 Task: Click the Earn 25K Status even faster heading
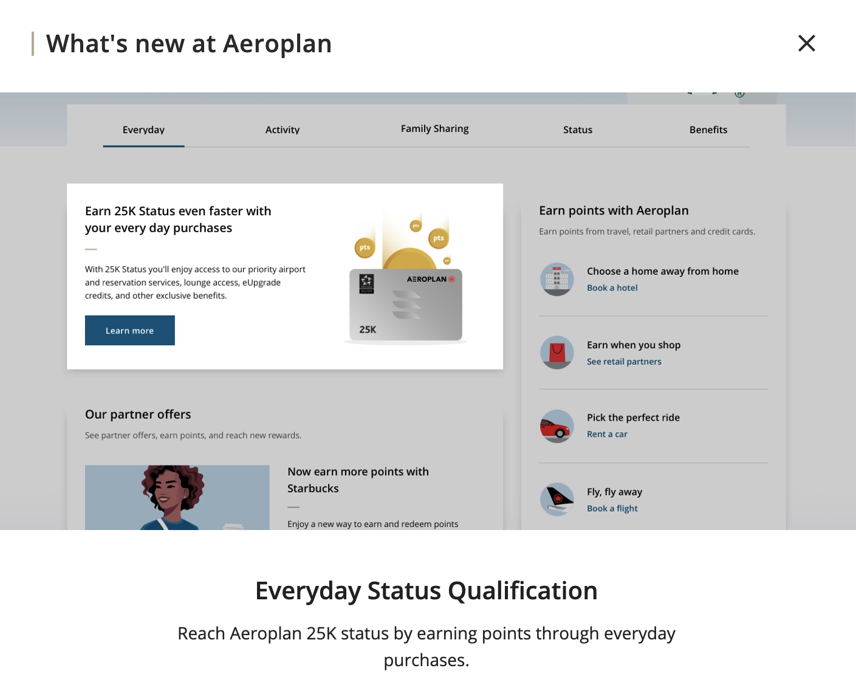point(178,219)
